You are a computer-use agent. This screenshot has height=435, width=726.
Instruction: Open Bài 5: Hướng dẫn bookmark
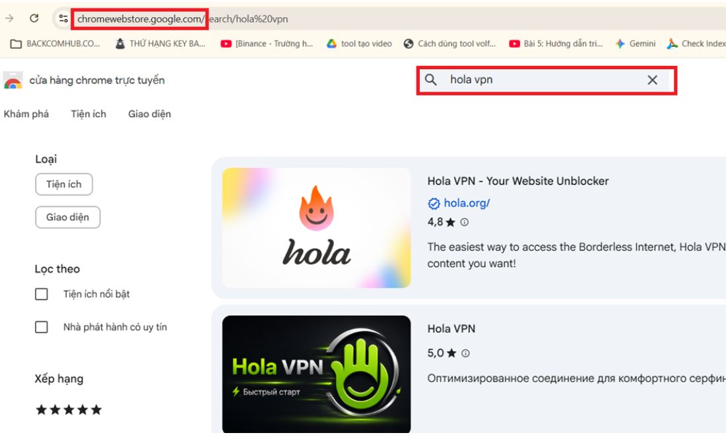point(556,44)
